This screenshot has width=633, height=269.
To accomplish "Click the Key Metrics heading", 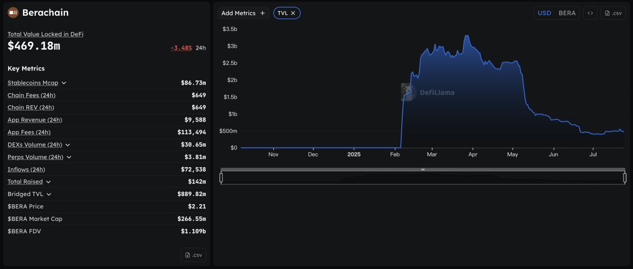I will pyautogui.click(x=26, y=68).
